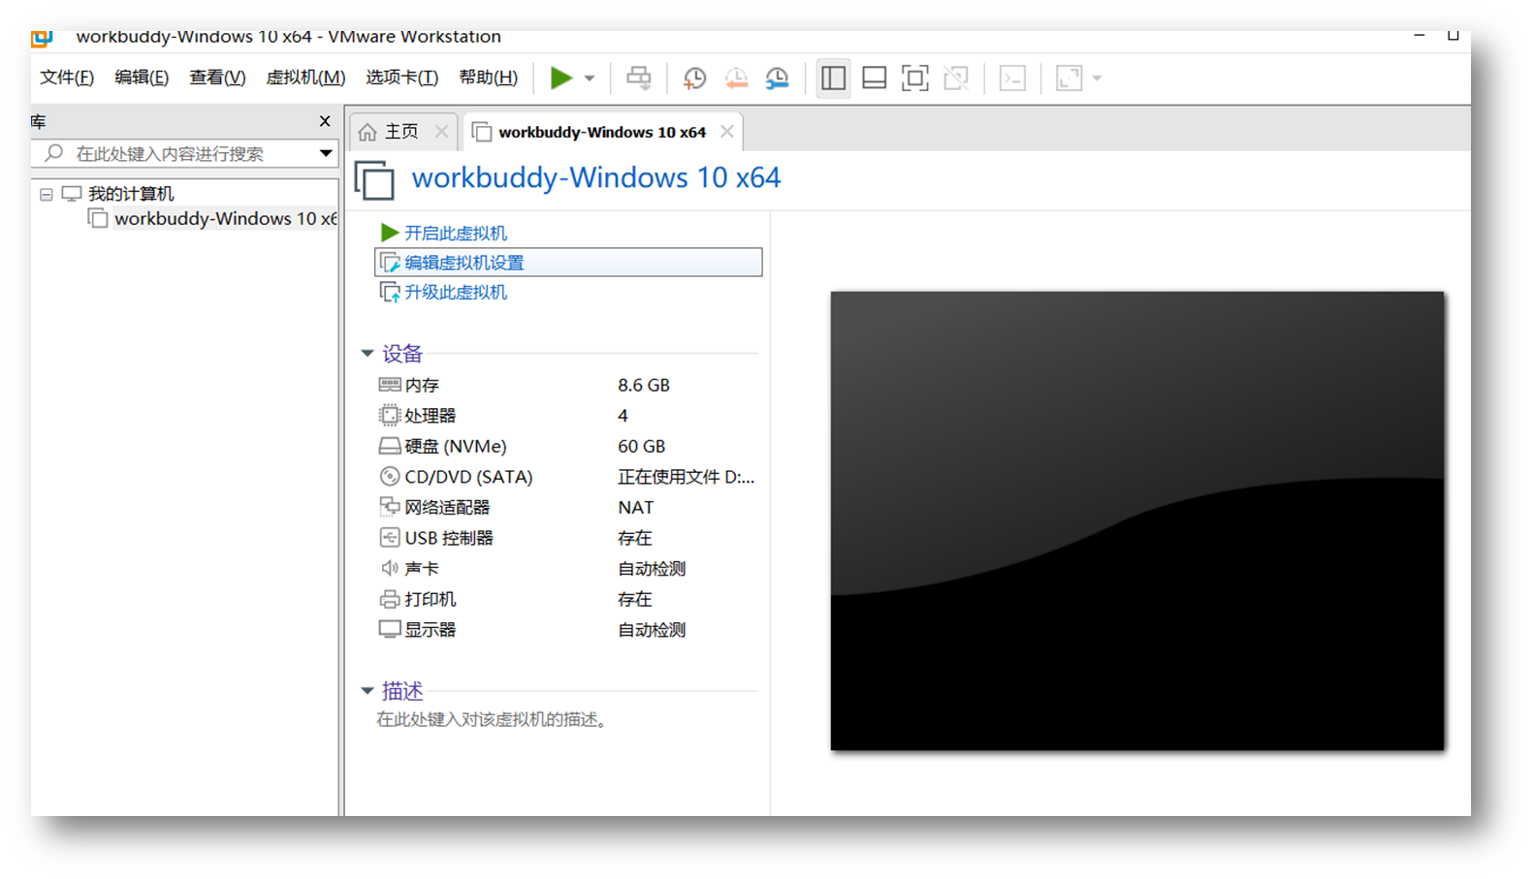Viewport: 1534px width, 879px height.
Task: Click the USB controller icon
Action: 390,538
